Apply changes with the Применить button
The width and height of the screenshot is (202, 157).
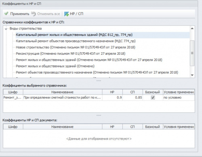[17, 14]
